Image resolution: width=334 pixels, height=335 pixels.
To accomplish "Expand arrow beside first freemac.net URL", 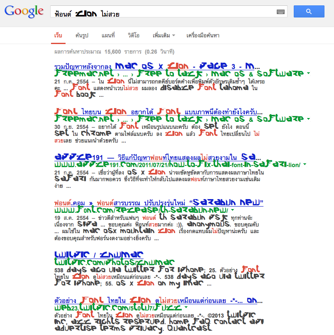I will click(x=308, y=74).
